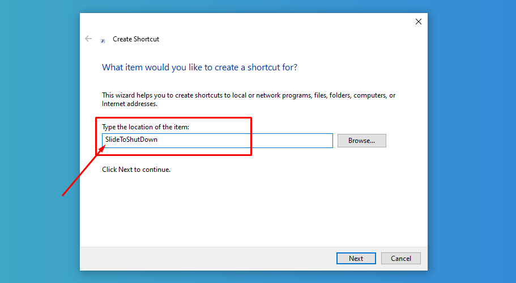Click the 'Type the location of the item:' label
Viewport: 516px width, 283px height.
146,127
